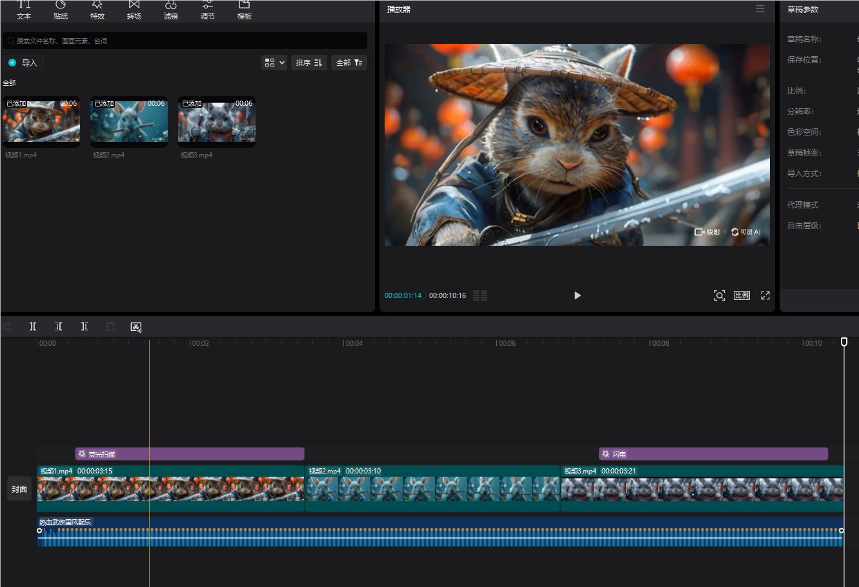Click the end-of-timeline marker handle
The width and height of the screenshot is (859, 587).
tap(844, 341)
